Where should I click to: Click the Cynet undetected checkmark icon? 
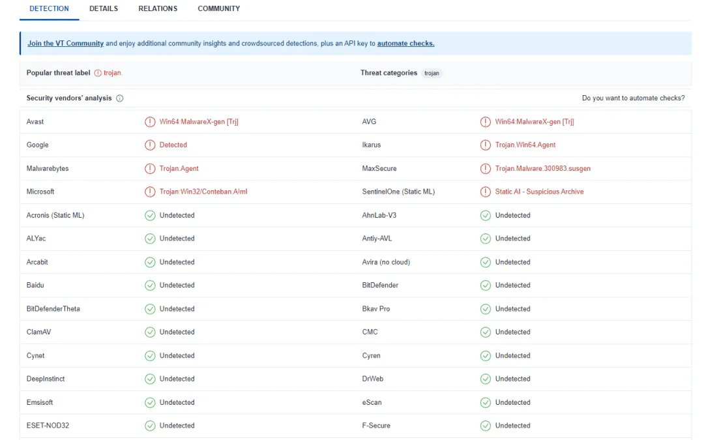click(x=150, y=356)
